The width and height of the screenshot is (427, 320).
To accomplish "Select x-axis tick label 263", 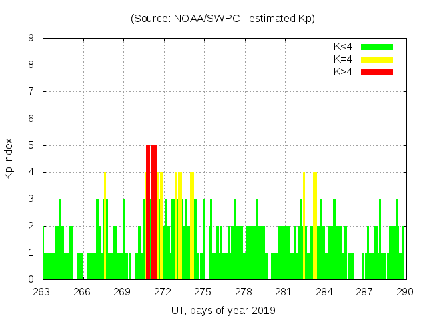I will tap(42, 292).
